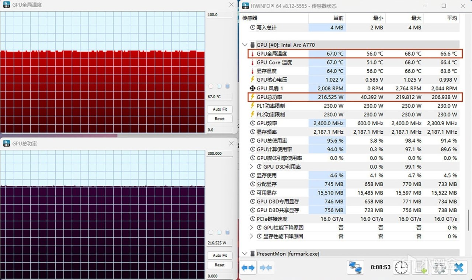This screenshot has width=472, height=280.
Task: Expand the GPU D3D利用率 row
Action: tap(252, 167)
